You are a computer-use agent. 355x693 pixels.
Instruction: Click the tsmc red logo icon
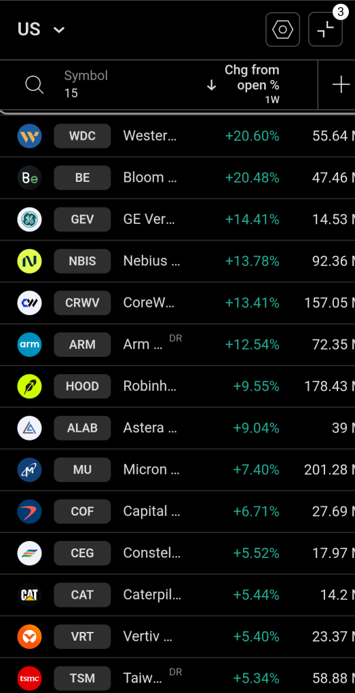pyautogui.click(x=30, y=679)
